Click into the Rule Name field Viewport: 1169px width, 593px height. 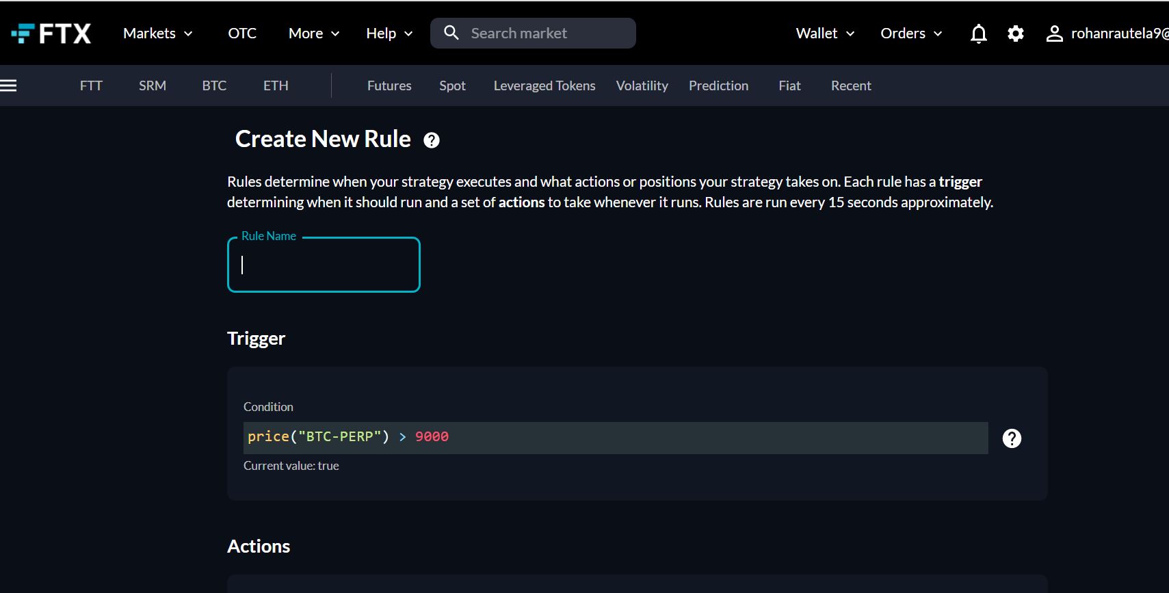pos(324,265)
